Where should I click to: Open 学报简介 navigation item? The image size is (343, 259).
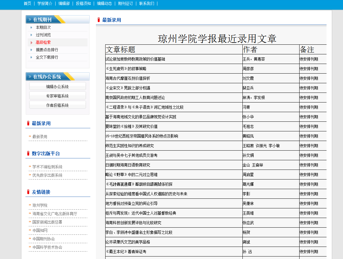(45, 3)
